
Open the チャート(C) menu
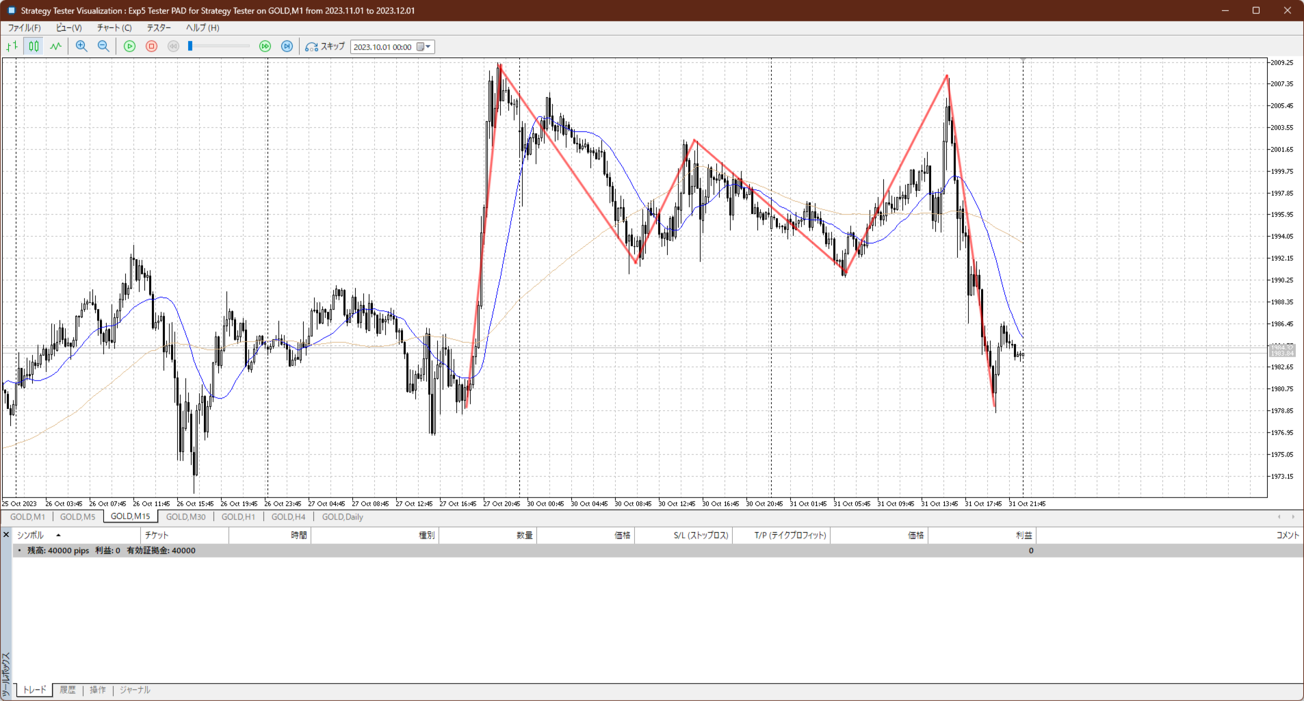[114, 28]
